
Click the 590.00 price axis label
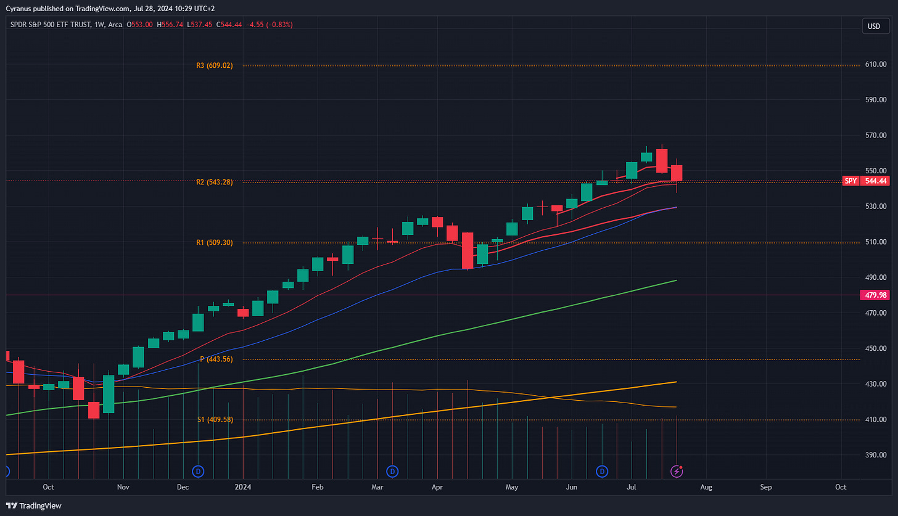coord(876,100)
